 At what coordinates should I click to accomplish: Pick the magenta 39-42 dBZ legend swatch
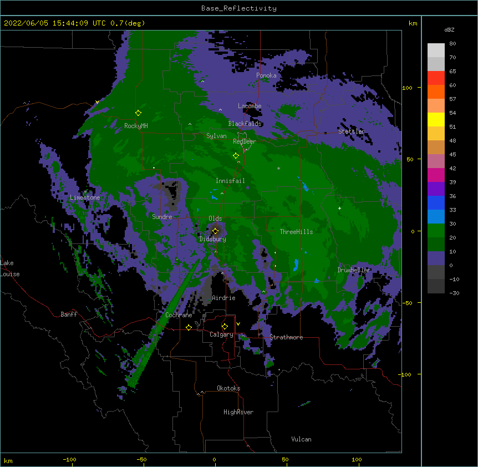pos(436,175)
